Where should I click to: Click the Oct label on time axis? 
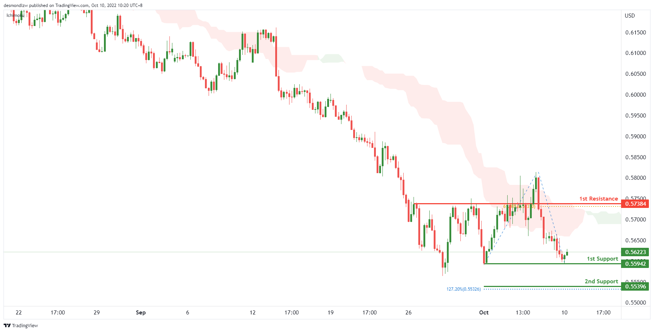484,313
